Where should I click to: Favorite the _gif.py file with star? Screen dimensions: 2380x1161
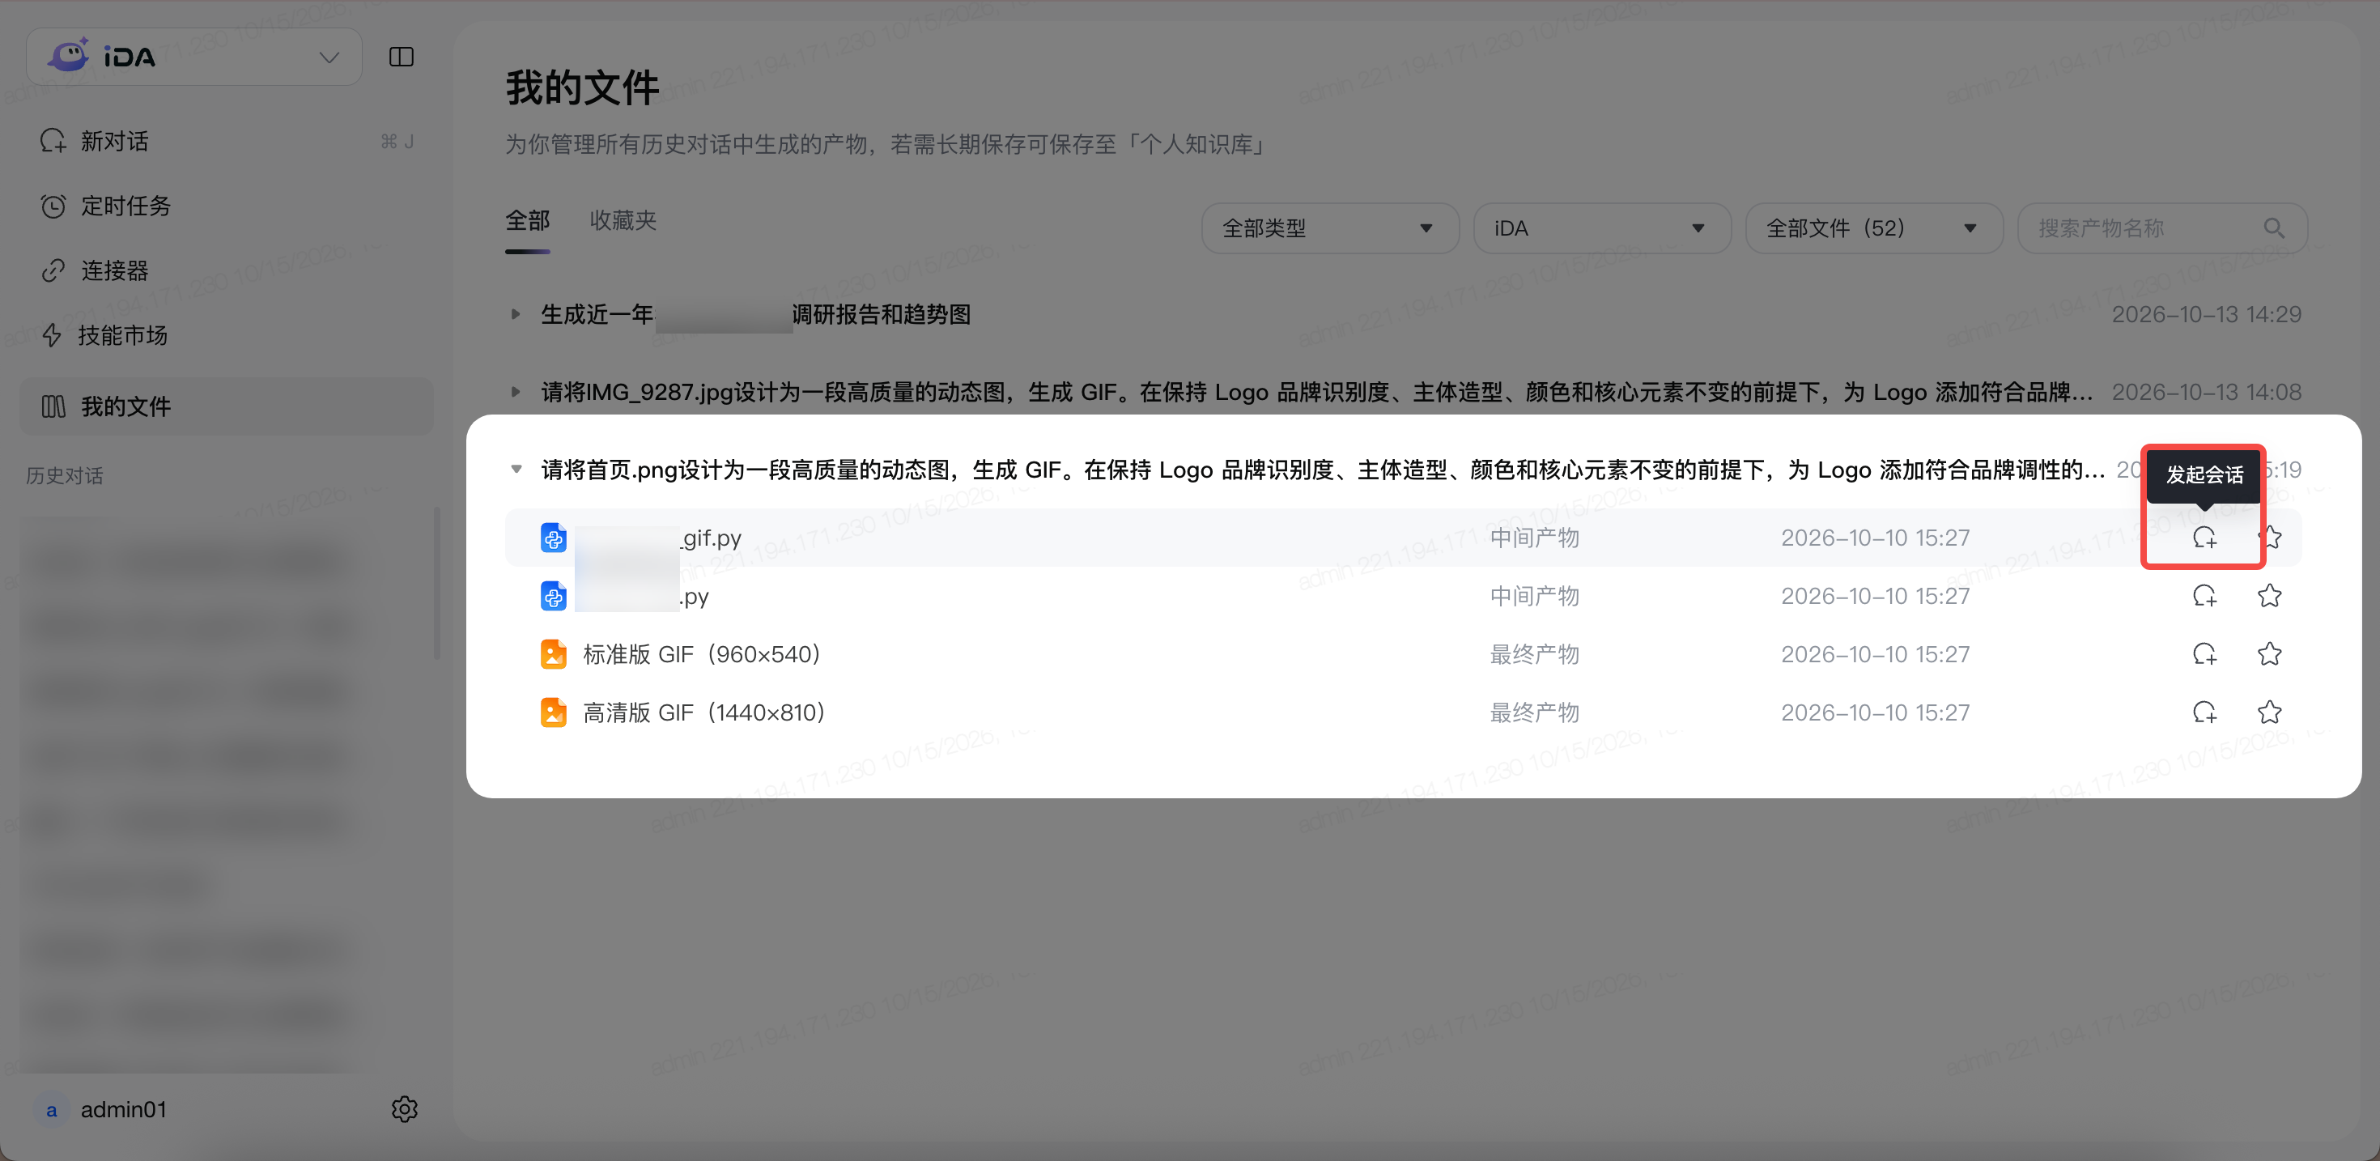pyautogui.click(x=2270, y=537)
